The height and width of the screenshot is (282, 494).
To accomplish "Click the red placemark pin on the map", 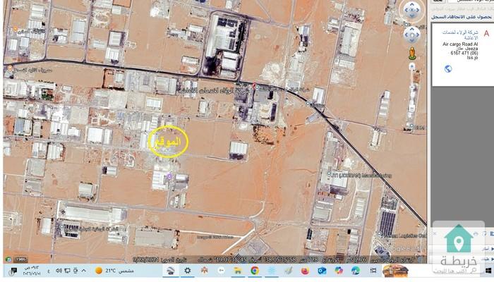I will tap(254, 85).
